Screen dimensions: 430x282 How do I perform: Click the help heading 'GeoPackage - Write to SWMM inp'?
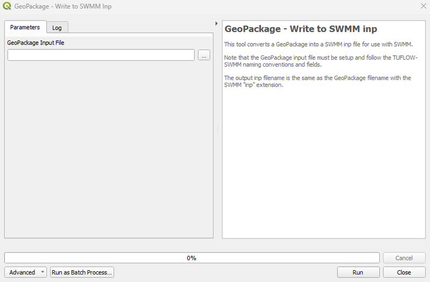(x=300, y=29)
